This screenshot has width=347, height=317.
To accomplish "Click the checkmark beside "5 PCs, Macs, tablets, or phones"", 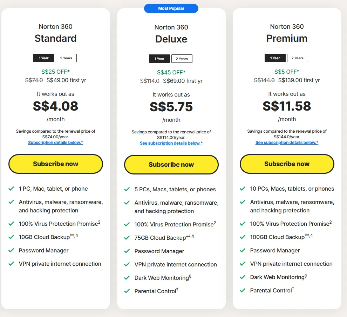I will click(x=127, y=189).
